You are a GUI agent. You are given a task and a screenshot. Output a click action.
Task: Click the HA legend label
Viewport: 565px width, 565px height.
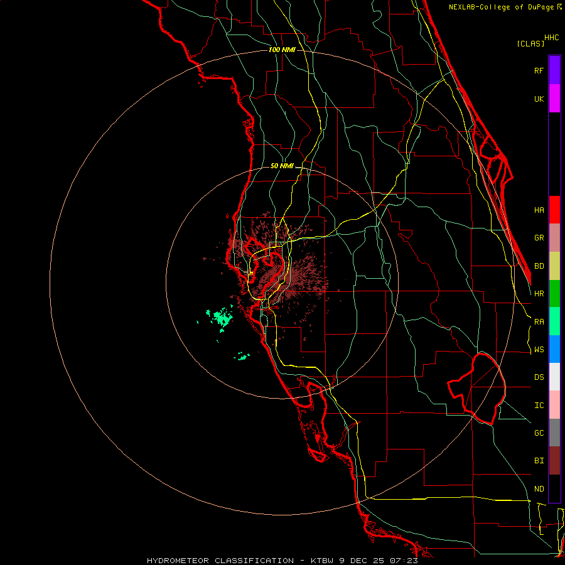539,210
